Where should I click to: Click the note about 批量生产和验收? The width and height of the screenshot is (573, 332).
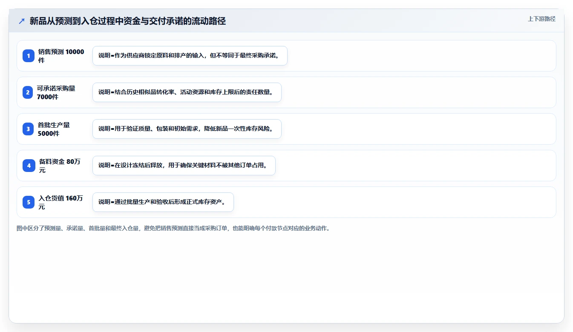point(163,202)
